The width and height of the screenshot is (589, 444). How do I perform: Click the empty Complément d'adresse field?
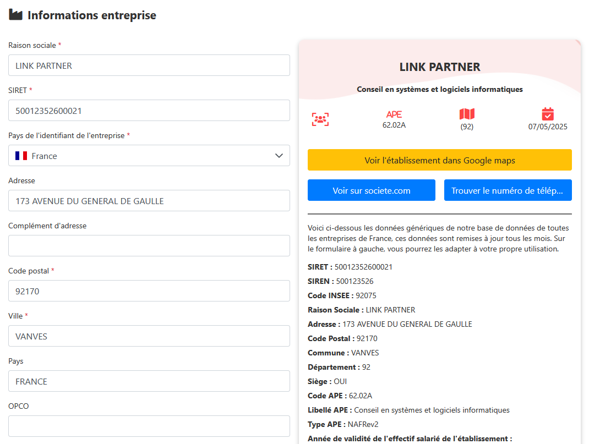coord(149,245)
